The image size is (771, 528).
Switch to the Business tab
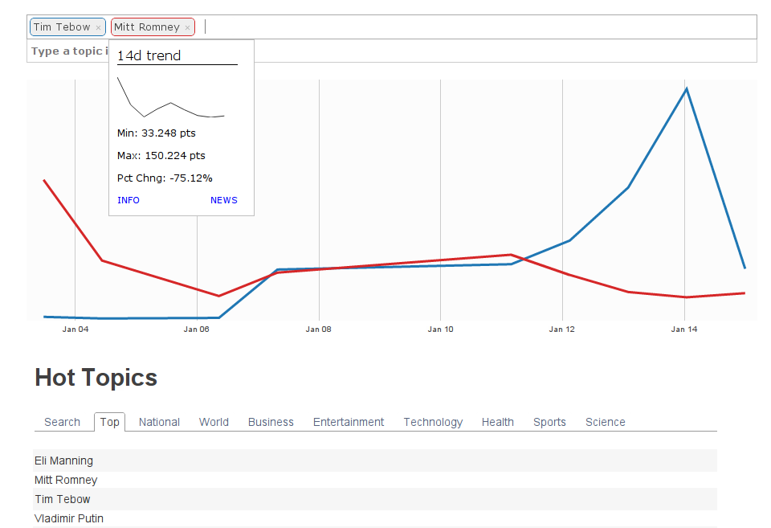(271, 422)
